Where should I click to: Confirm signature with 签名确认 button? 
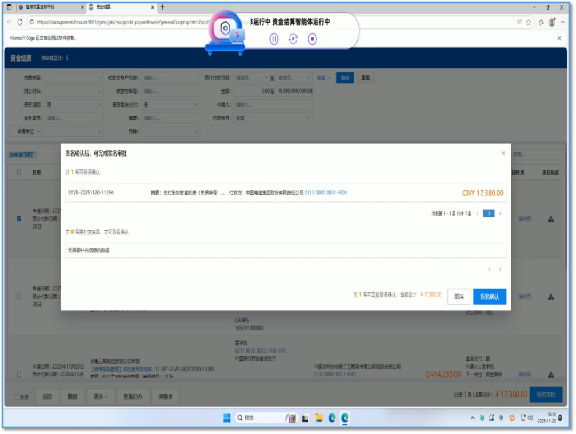point(489,297)
